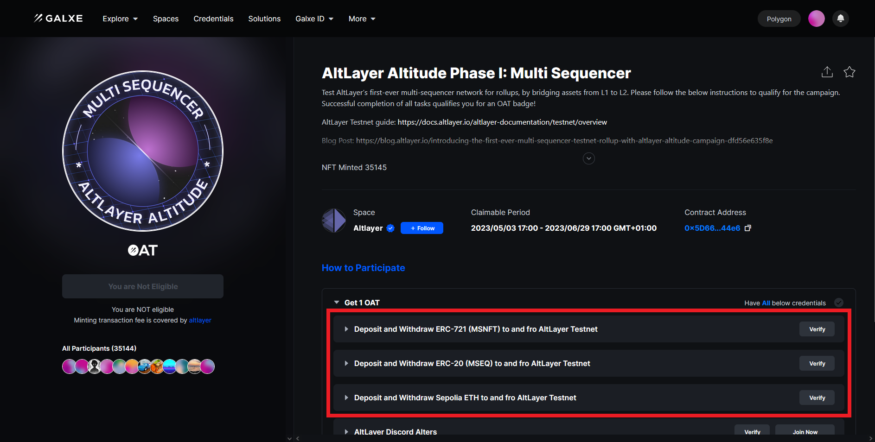Click the share campaign icon
Viewport: 875px width, 442px height.
pyautogui.click(x=827, y=72)
